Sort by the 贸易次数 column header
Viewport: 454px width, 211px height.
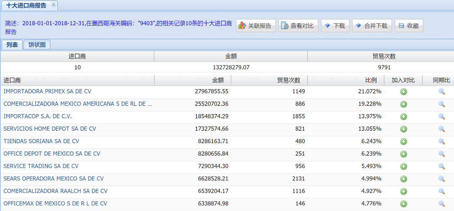pos(288,80)
